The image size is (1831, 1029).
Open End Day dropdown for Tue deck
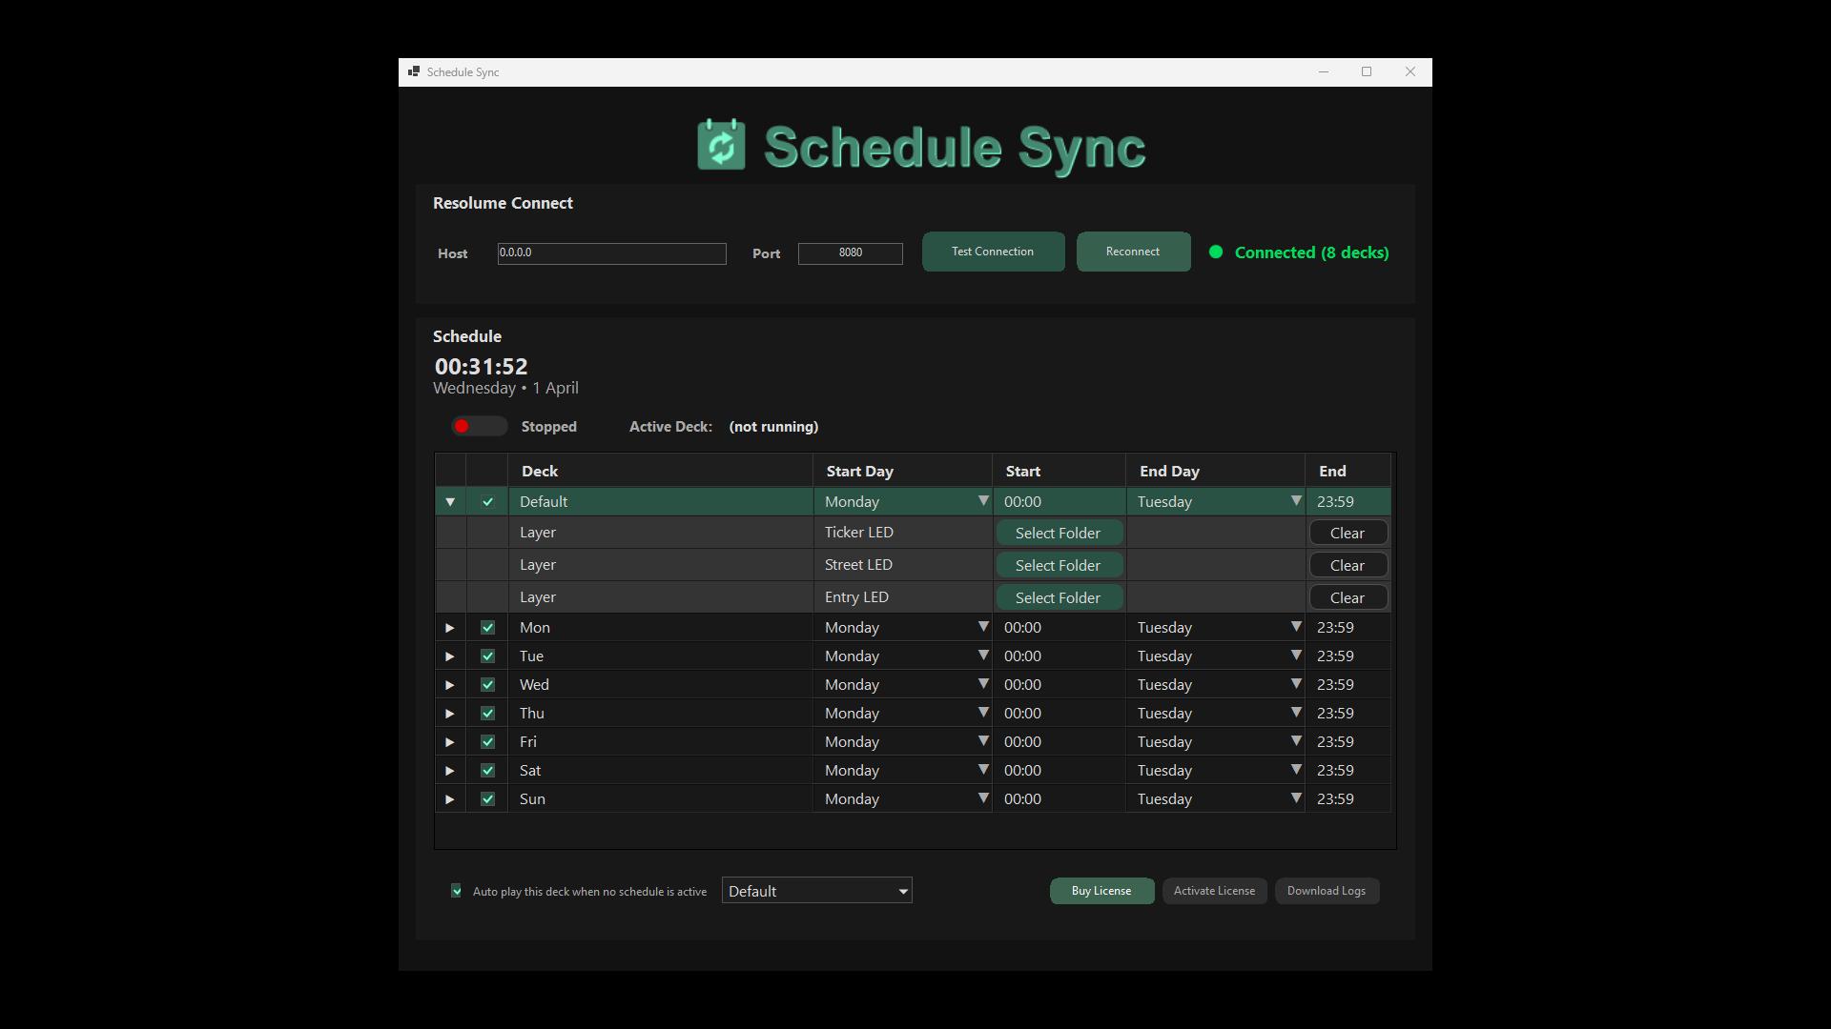(1295, 656)
